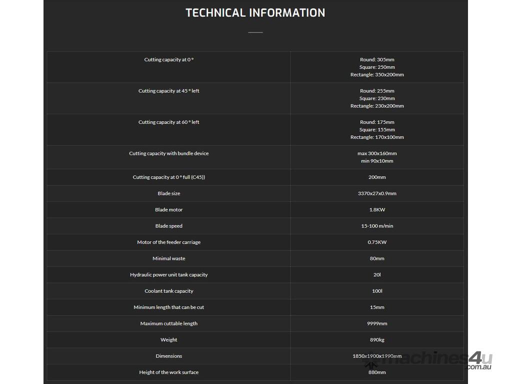
Task: Click the Technical Information heading
Action: pos(255,13)
